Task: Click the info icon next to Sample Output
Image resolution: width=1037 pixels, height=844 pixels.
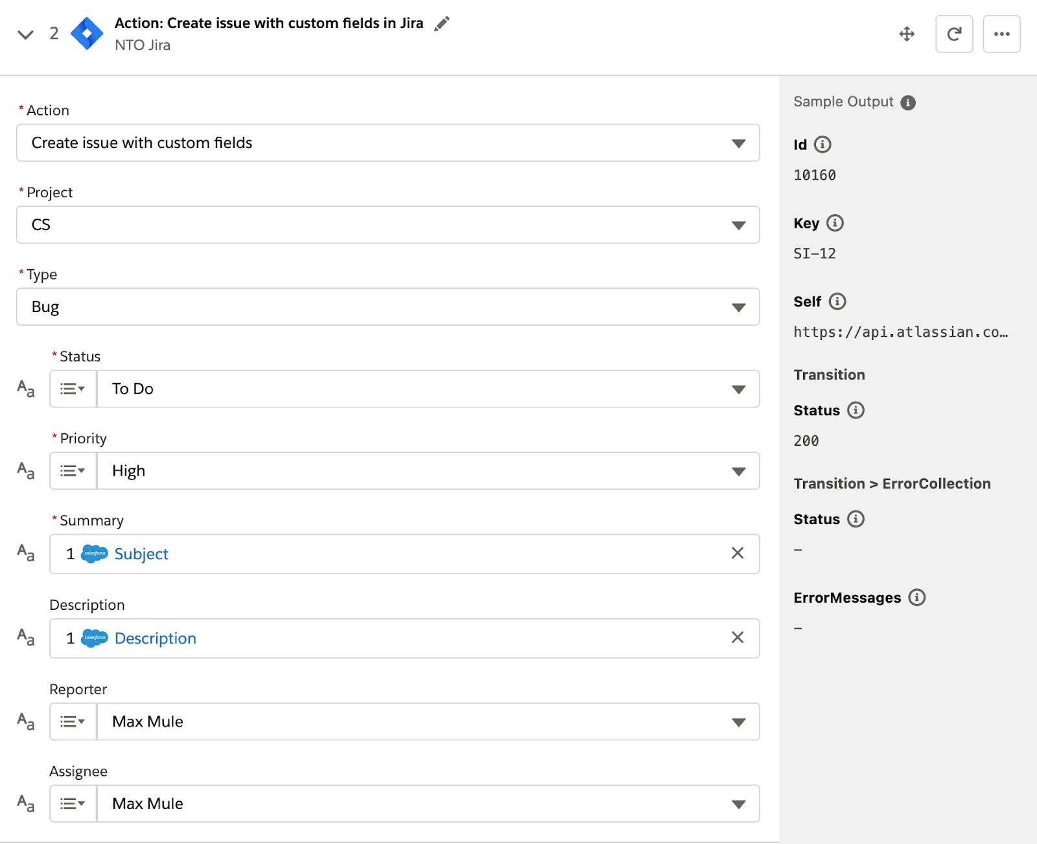Action: [908, 102]
